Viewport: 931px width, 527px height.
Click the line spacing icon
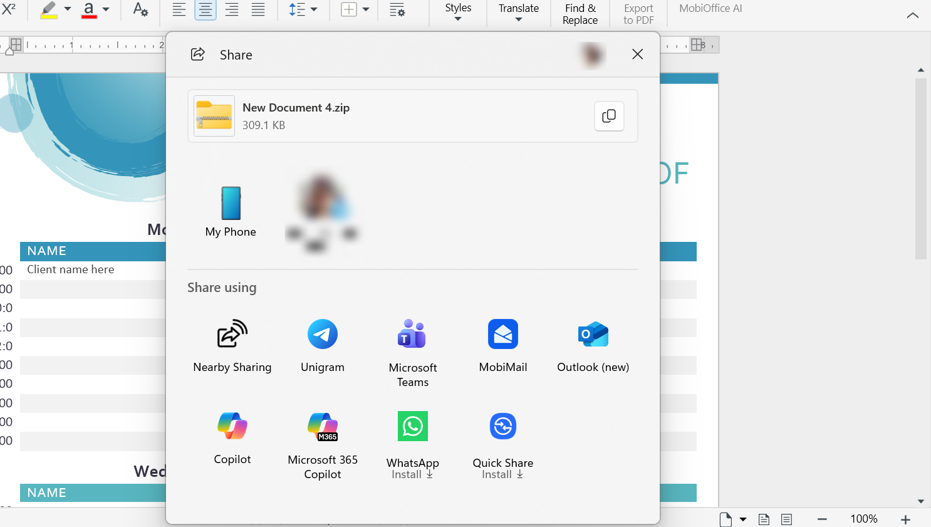click(x=297, y=9)
